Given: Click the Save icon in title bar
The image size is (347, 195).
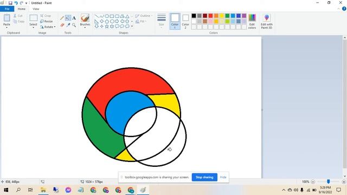Looking at the screenshot, I should pos(10,3).
